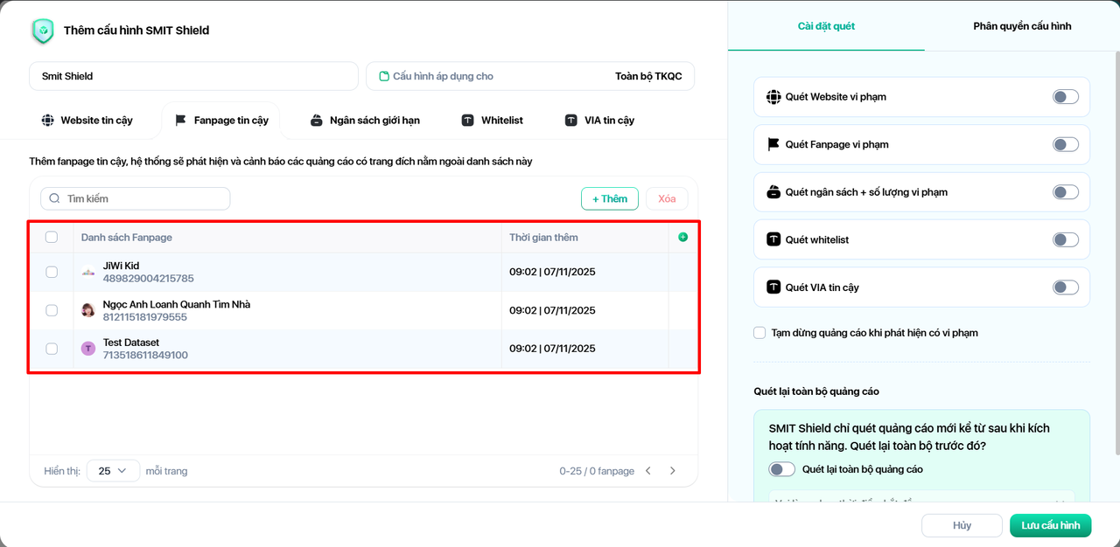Click the search magnifier icon
This screenshot has width=1120, height=547.
click(56, 199)
